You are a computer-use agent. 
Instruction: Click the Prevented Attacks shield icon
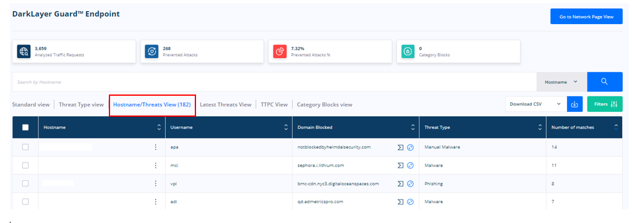[152, 51]
